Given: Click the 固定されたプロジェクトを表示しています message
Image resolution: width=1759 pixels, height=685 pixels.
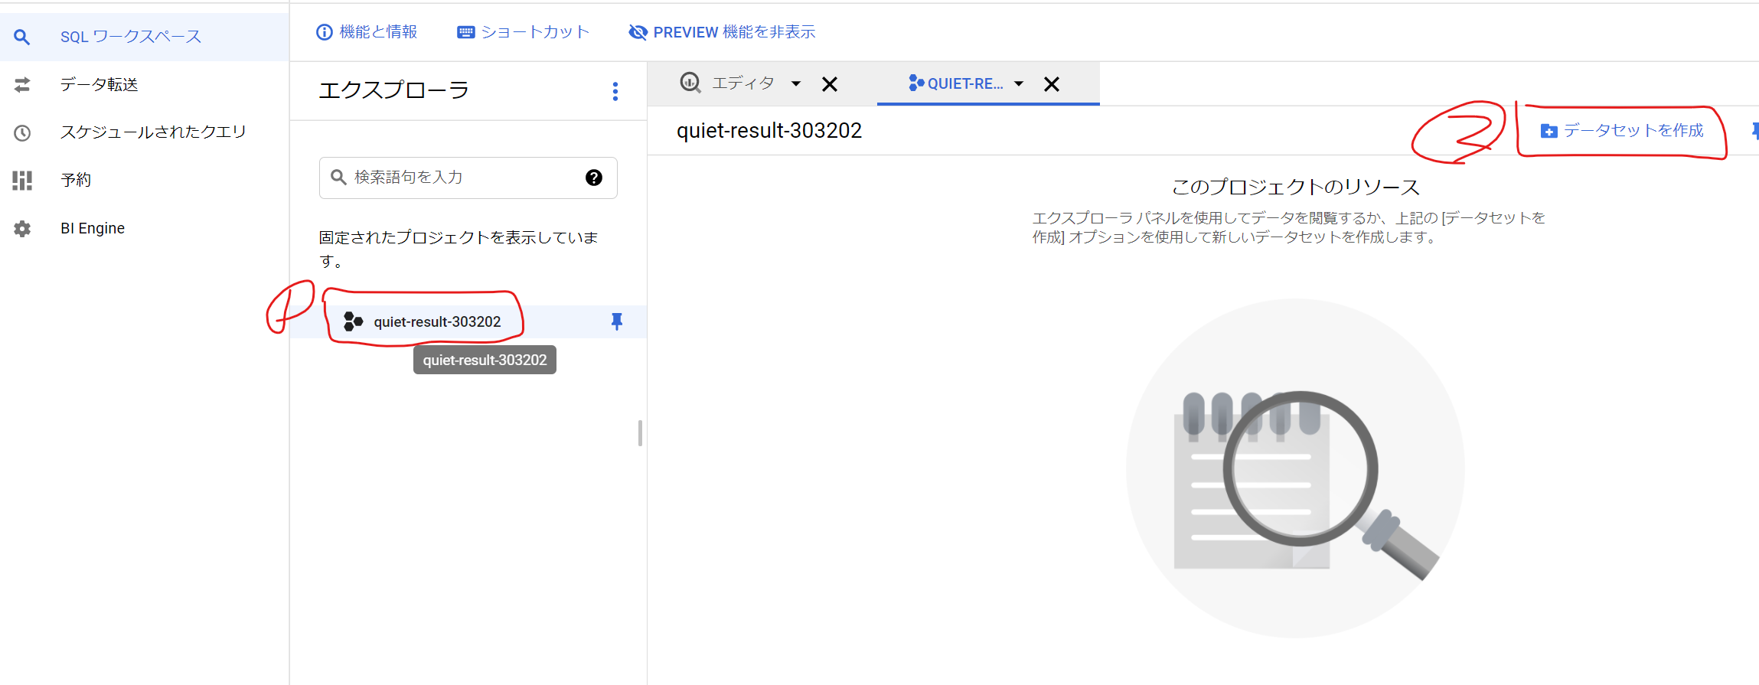Looking at the screenshot, I should tap(459, 249).
